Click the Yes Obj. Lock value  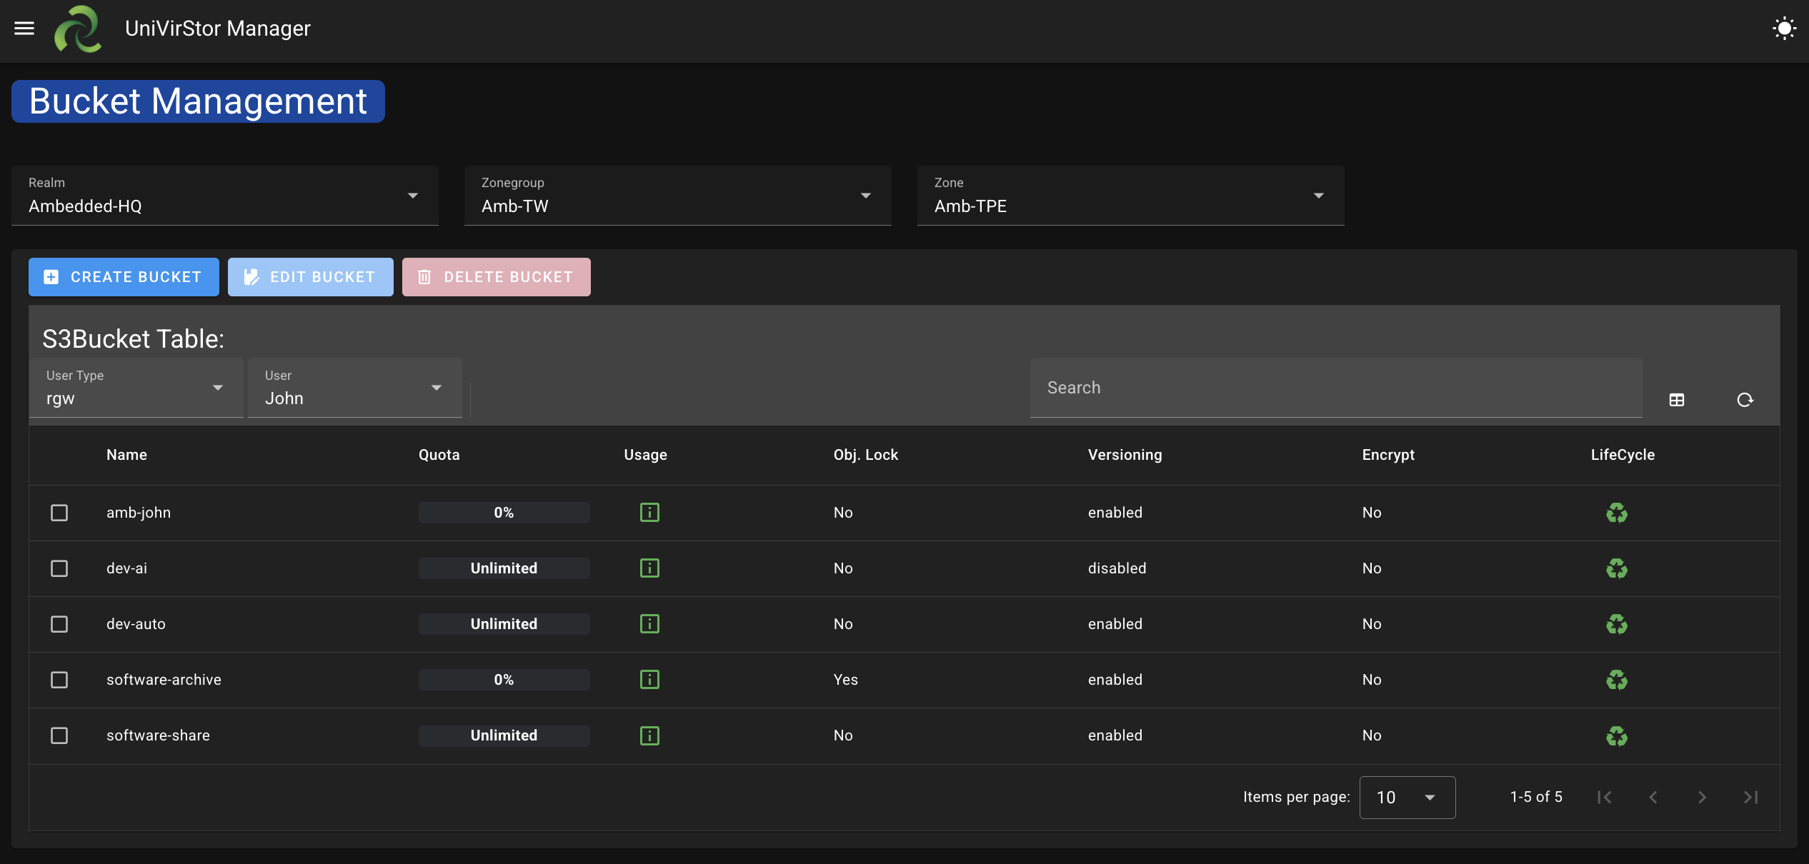click(845, 680)
